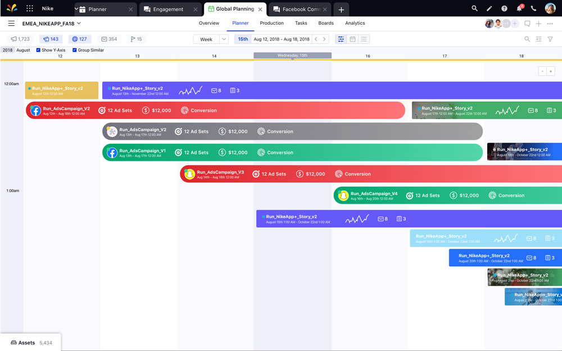
Task: Expand the Nike brand dropdown arrow
Action: [x=76, y=8]
